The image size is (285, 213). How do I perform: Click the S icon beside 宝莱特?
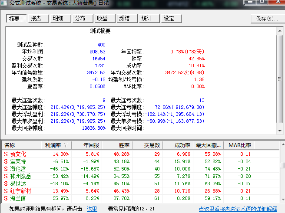pyautogui.click(x=6, y=161)
